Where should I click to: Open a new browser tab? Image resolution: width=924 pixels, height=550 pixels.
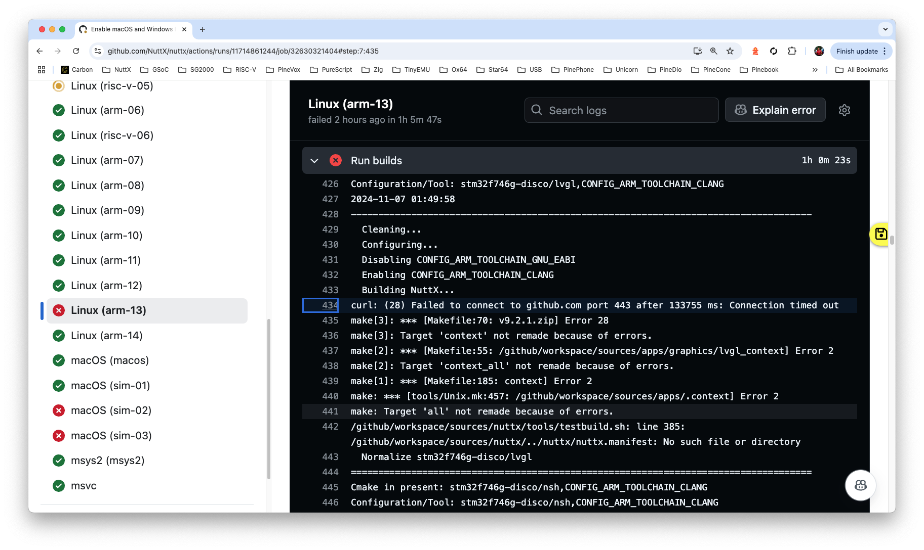[203, 29]
